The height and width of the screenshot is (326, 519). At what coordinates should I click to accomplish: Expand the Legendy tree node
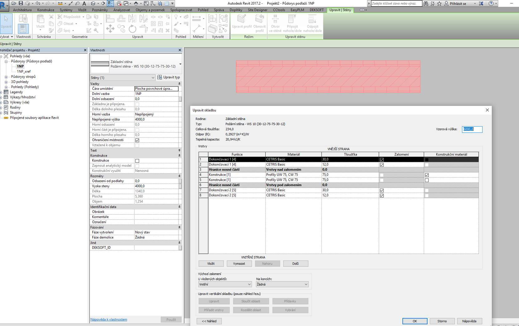(x=1, y=92)
